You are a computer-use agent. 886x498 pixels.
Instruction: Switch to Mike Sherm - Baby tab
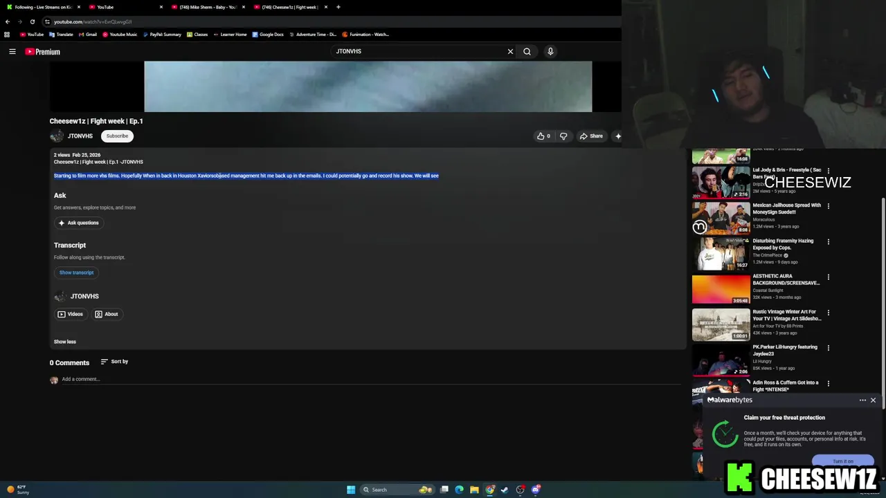pos(208,7)
